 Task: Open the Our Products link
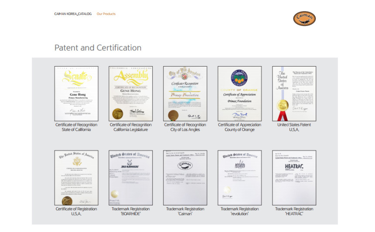click(106, 14)
